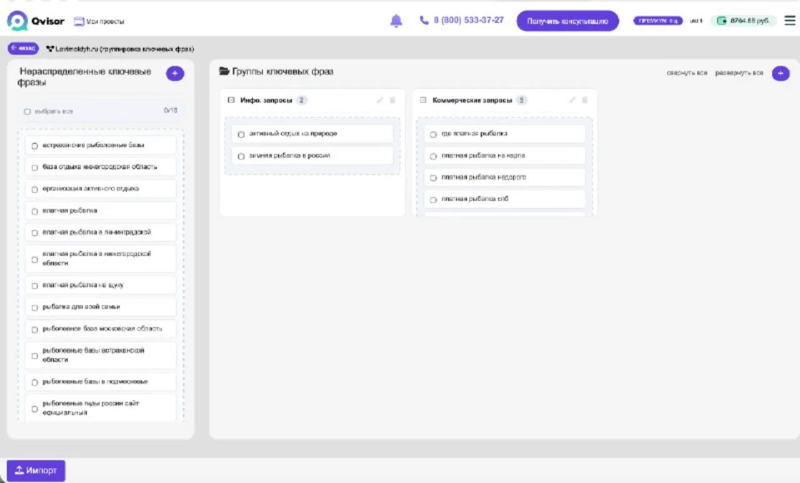
Task: Call the phone number 8 (800) 533-37-27
Action: pyautogui.click(x=462, y=20)
